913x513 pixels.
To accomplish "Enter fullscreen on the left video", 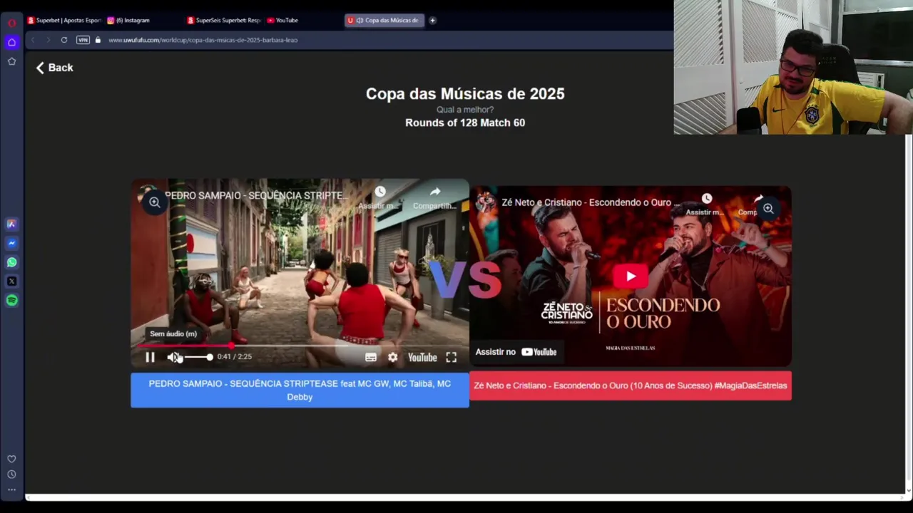I will 452,357.
